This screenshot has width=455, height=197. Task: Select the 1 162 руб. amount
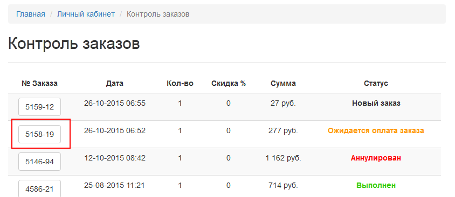[283, 158]
